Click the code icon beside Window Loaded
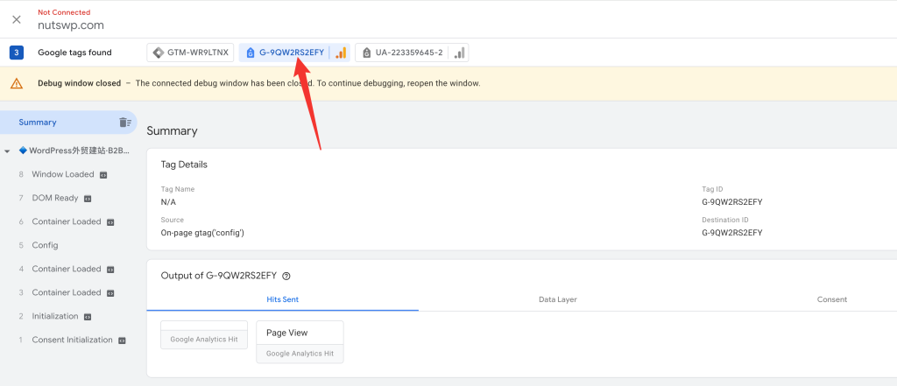 [x=103, y=175]
